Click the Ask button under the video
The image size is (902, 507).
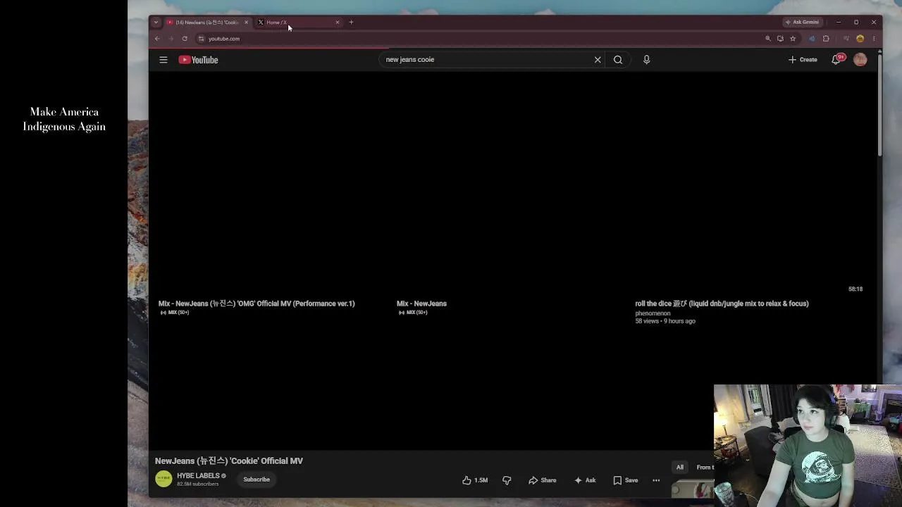(x=585, y=480)
